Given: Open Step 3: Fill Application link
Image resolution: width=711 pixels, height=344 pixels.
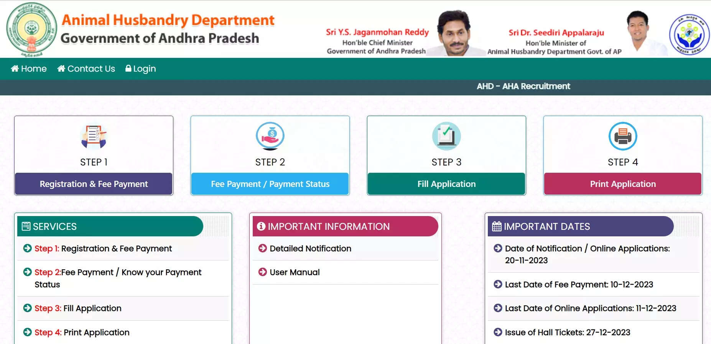Looking at the screenshot, I should pos(78,308).
